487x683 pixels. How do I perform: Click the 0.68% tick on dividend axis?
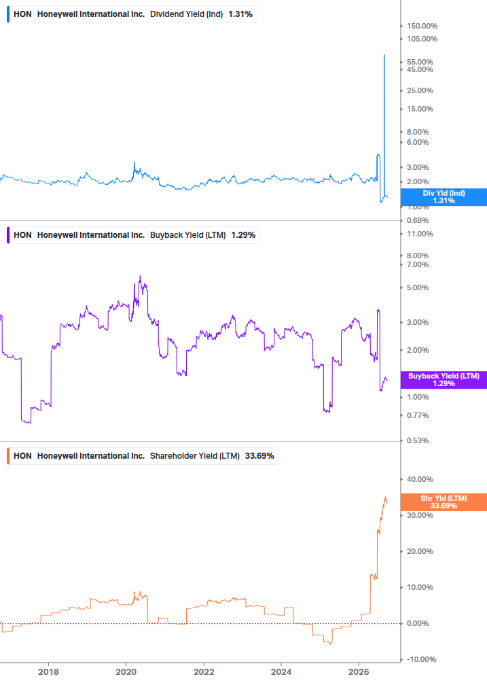418,220
